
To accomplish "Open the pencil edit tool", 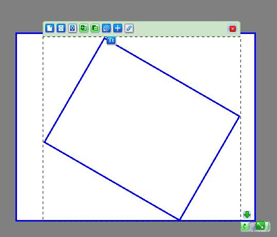I will coord(107,28).
